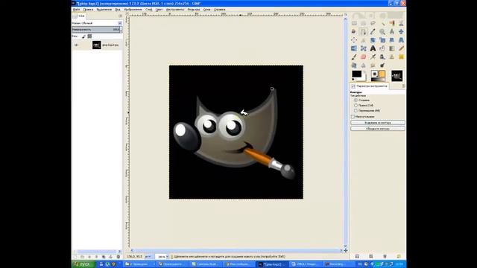Viewport: 477px width, 268px height.
Task: Create a new layer with panel button
Action: pyautogui.click(x=75, y=257)
